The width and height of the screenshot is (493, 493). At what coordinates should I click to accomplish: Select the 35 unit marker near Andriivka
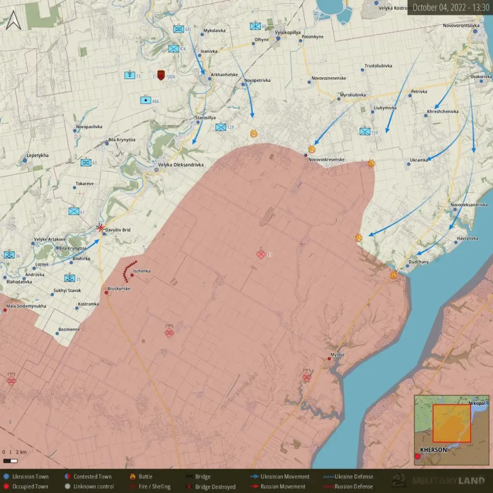tap(69, 278)
